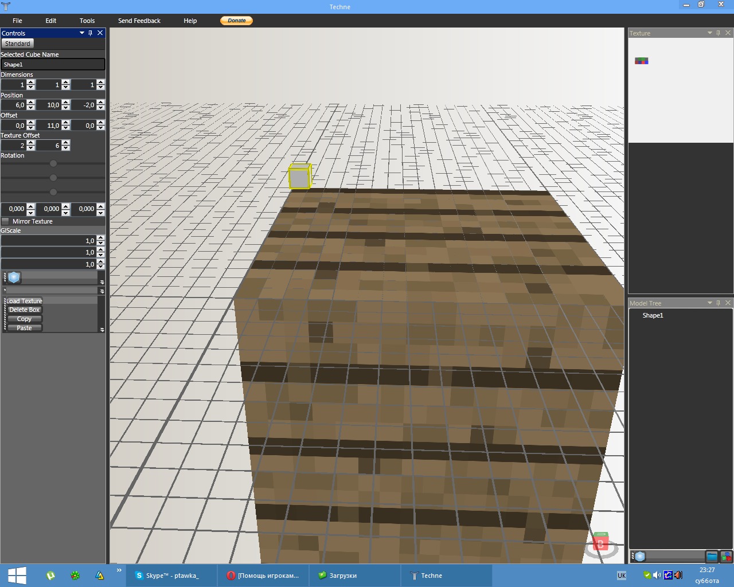The width and height of the screenshot is (734, 587).
Task: Open the blue folder icon in Model Tree
Action: (712, 556)
